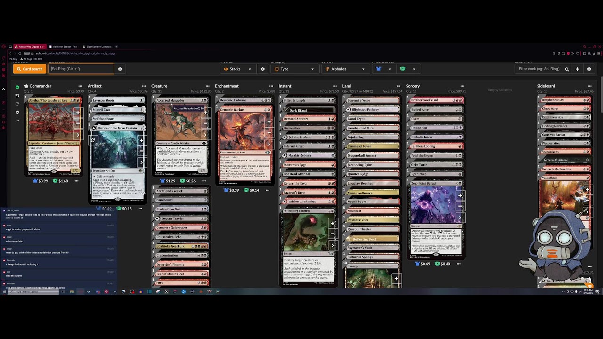Click the redo arrow icon

click(x=17, y=104)
